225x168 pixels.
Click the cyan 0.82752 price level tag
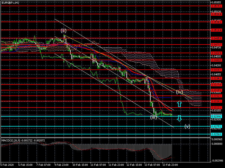(217, 127)
